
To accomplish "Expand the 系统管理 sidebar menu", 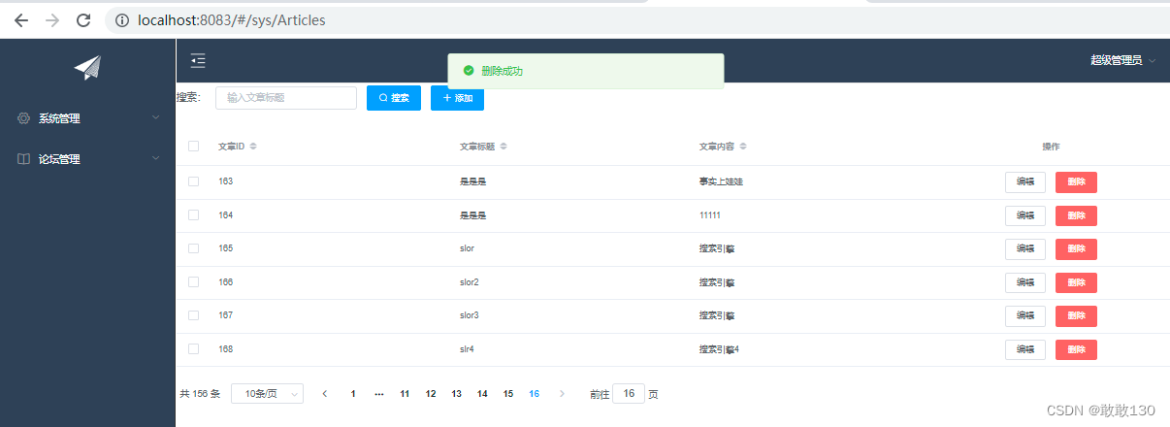I will (x=87, y=118).
